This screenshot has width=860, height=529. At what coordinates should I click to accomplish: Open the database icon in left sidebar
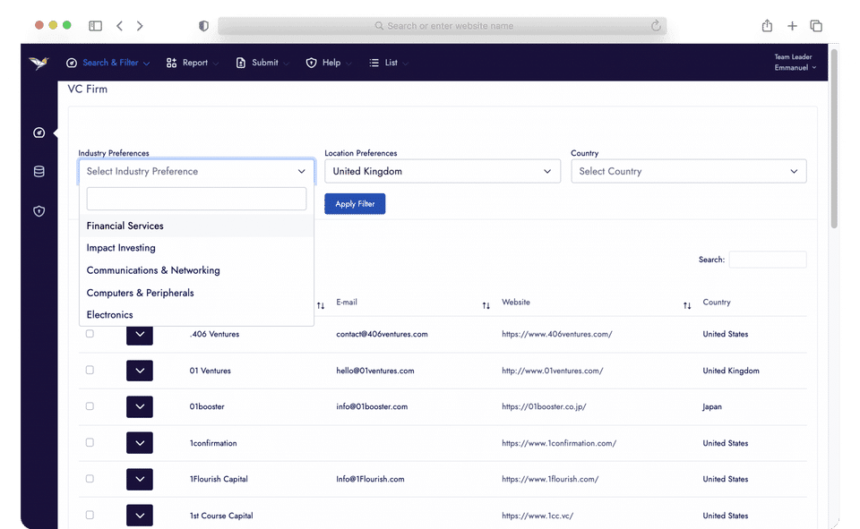pos(39,172)
